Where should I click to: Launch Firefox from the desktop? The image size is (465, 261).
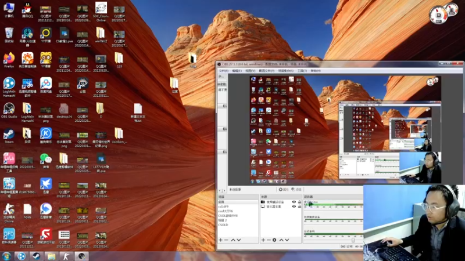click(9, 60)
